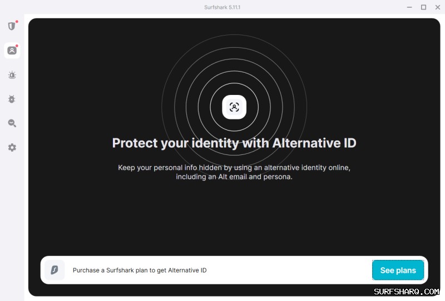Click the Surfshark 5.11.1 title bar
The width and height of the screenshot is (445, 301).
coord(222,7)
